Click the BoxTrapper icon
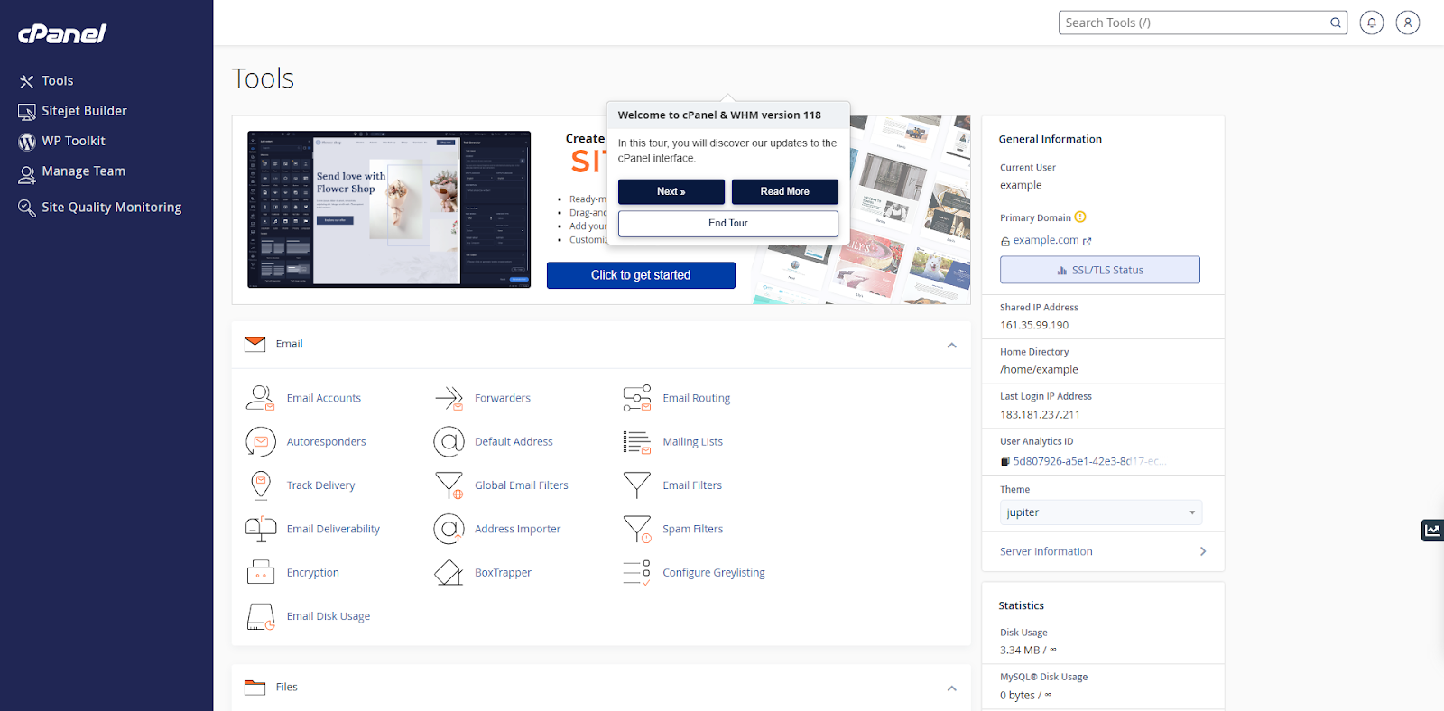The width and height of the screenshot is (1444, 711). pos(449,572)
